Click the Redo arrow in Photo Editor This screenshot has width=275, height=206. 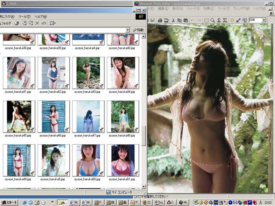pyautogui.click(x=199, y=20)
